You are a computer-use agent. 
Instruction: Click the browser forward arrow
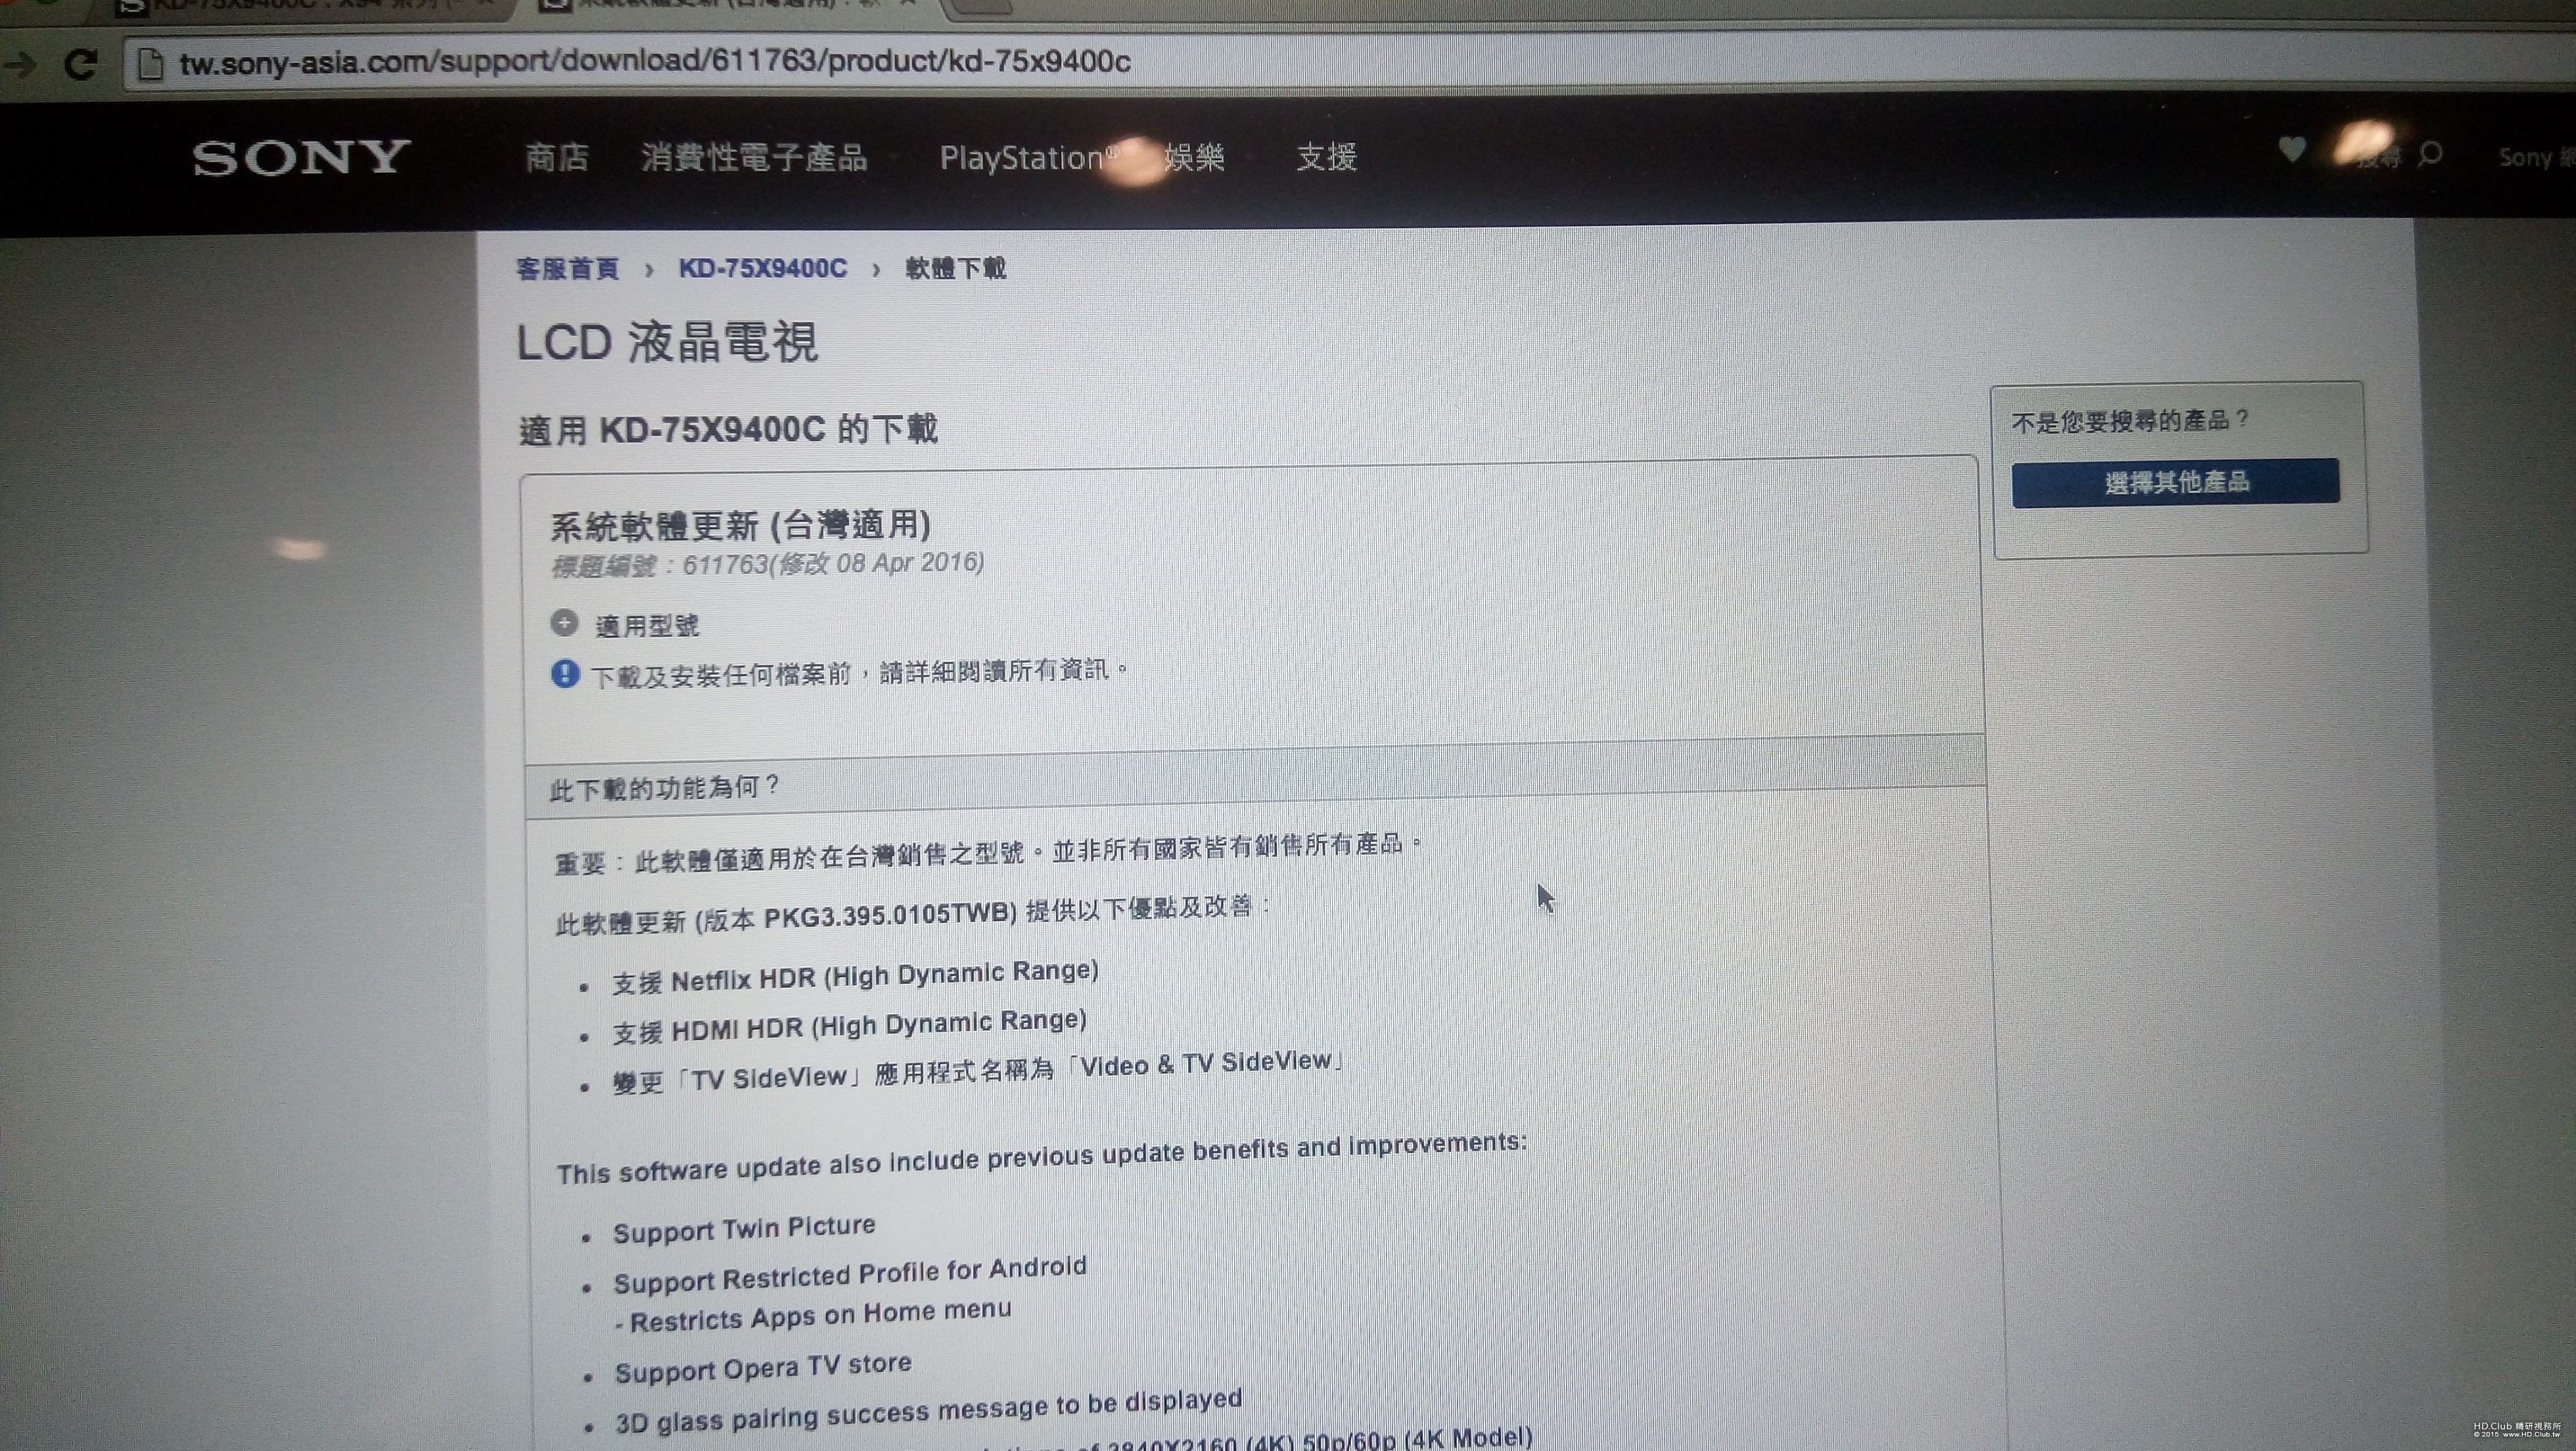coord(20,66)
